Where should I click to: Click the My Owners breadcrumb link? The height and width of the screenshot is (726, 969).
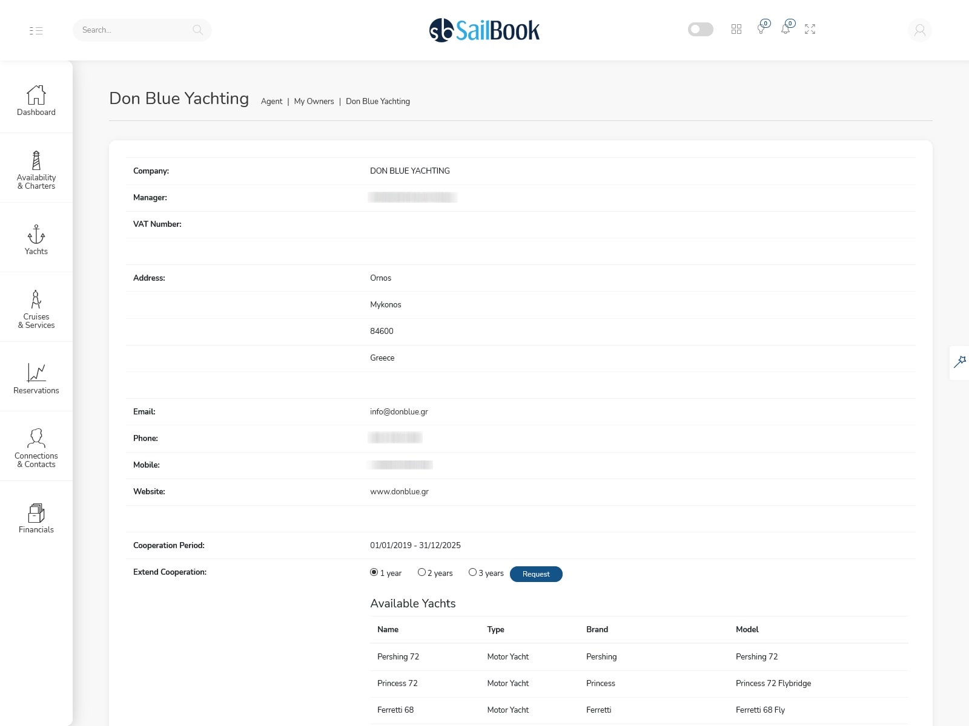[x=314, y=102]
